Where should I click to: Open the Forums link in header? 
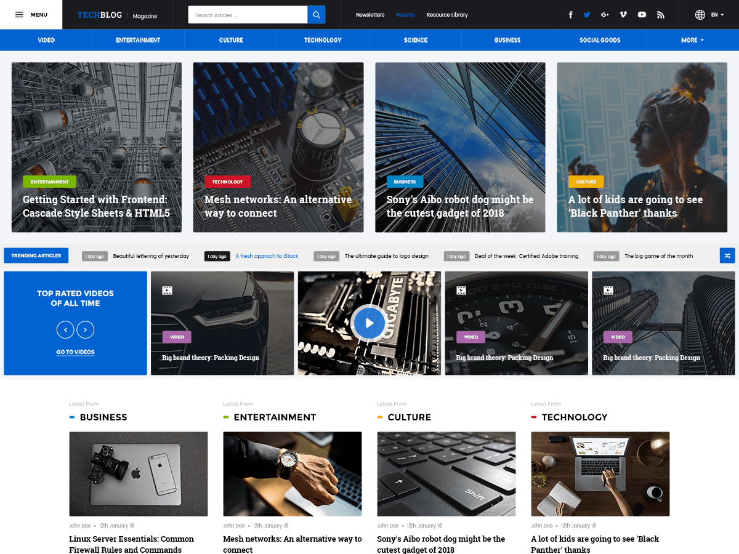pos(405,15)
